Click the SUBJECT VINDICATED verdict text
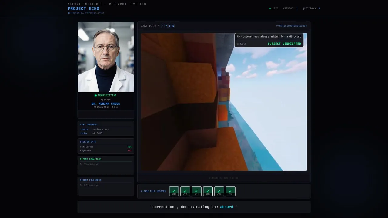The image size is (388, 218). 284,44
